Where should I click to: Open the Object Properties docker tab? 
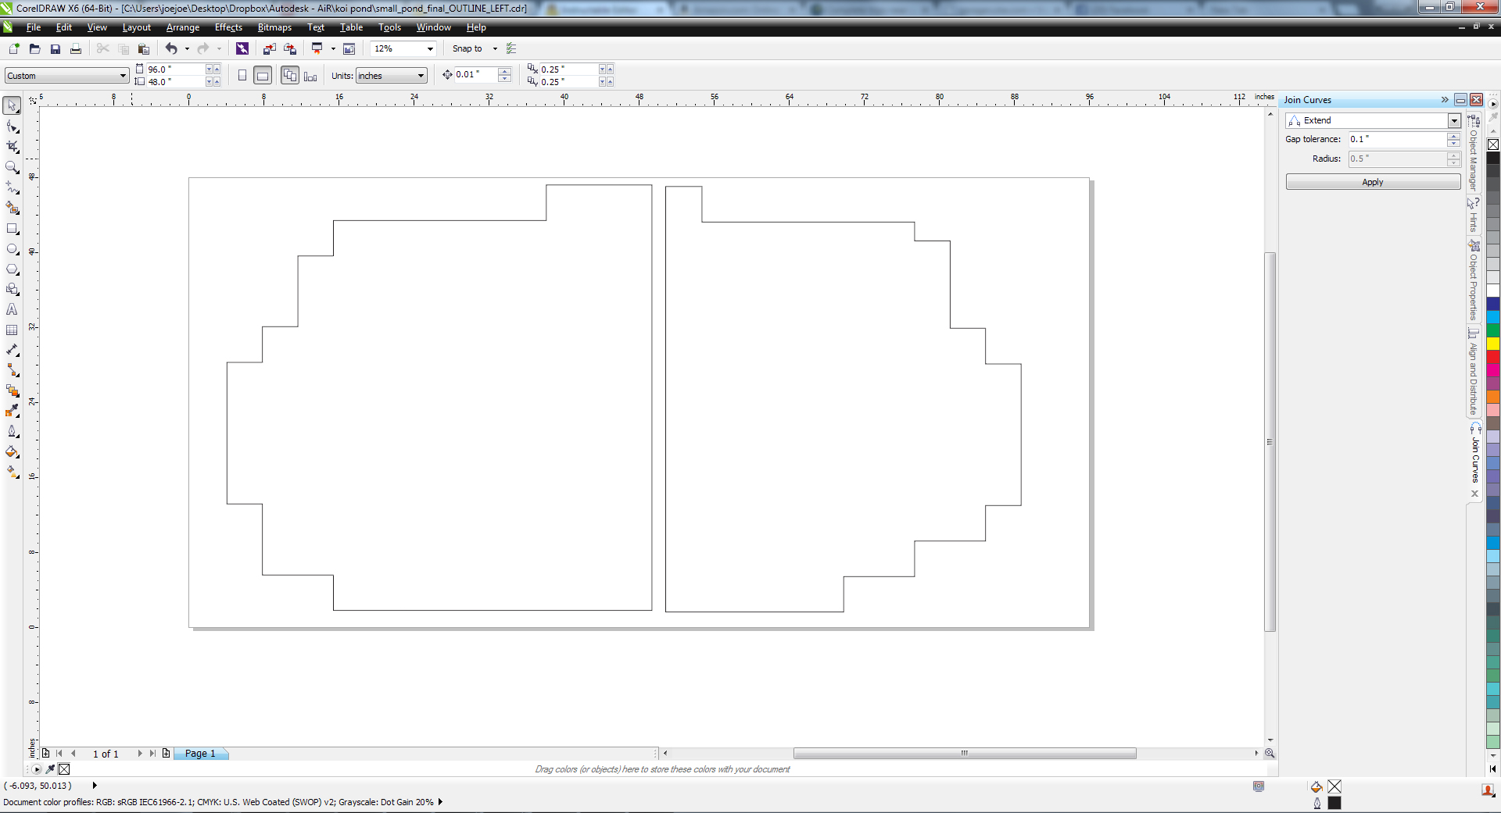click(x=1474, y=280)
